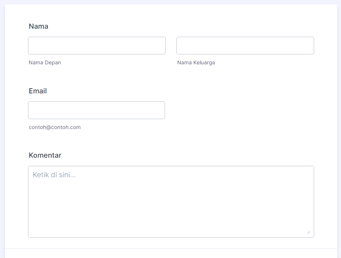
Task: Click the "Nama" field heading
Action: pos(38,26)
